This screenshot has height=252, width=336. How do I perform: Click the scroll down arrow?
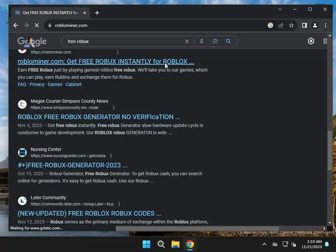330,223
